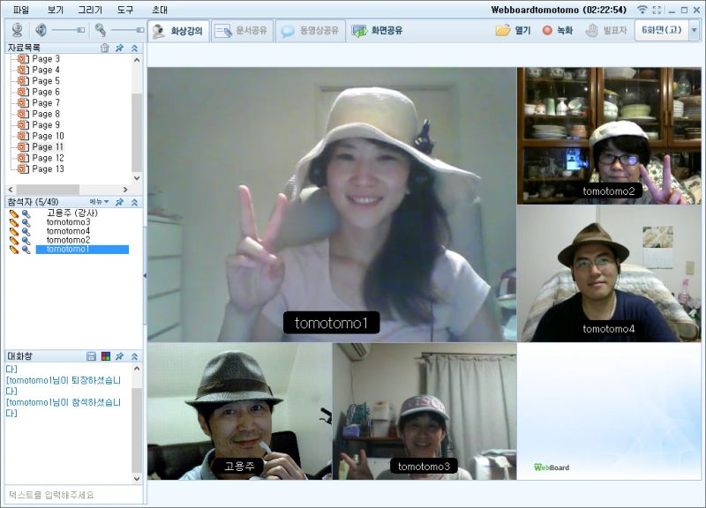
Task: Click the webcam icon in the toolbar
Action: tap(16, 30)
